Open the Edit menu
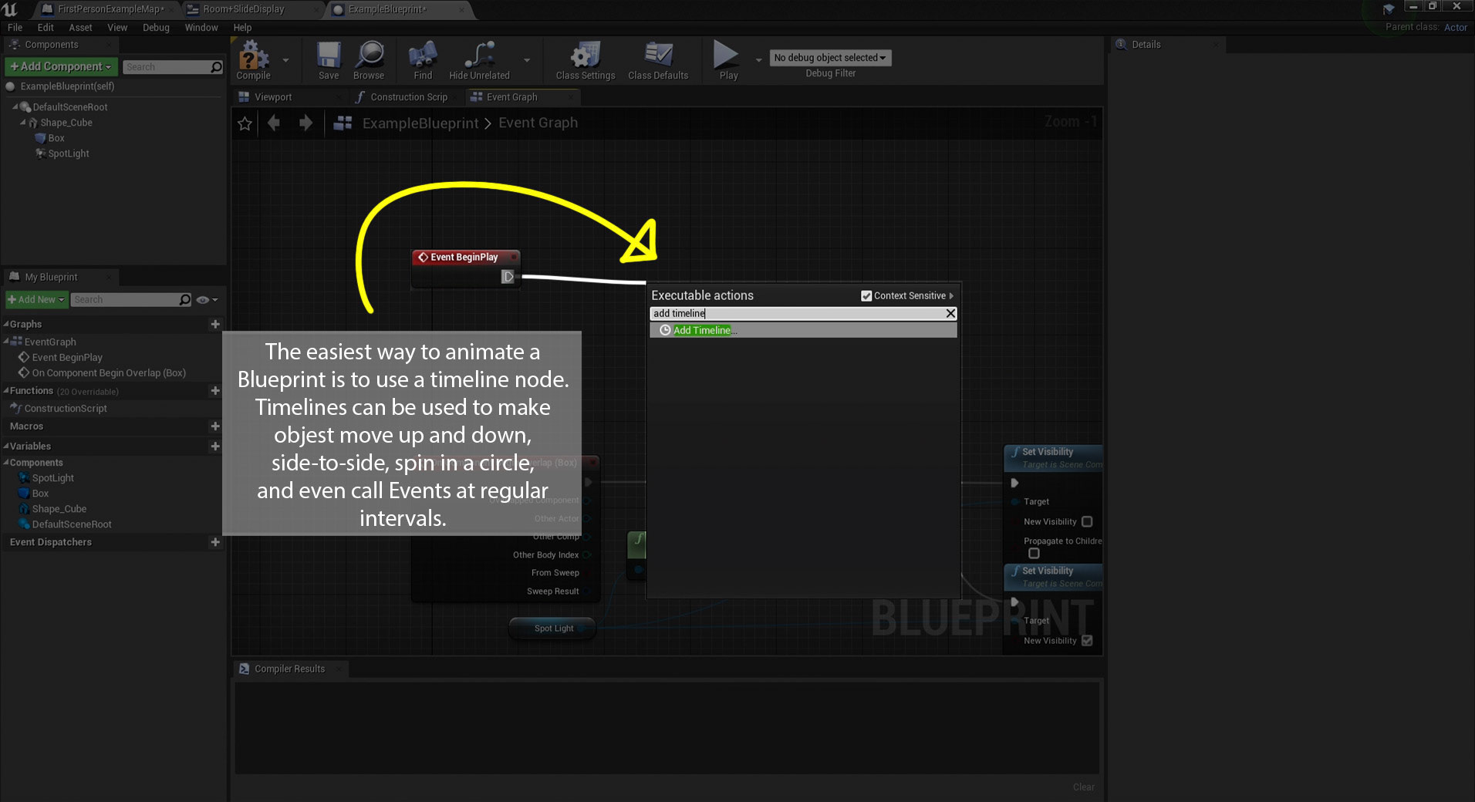 tap(46, 28)
